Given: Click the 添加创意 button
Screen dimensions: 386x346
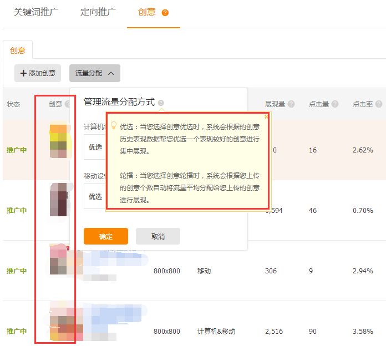Looking at the screenshot, I should 38,73.
